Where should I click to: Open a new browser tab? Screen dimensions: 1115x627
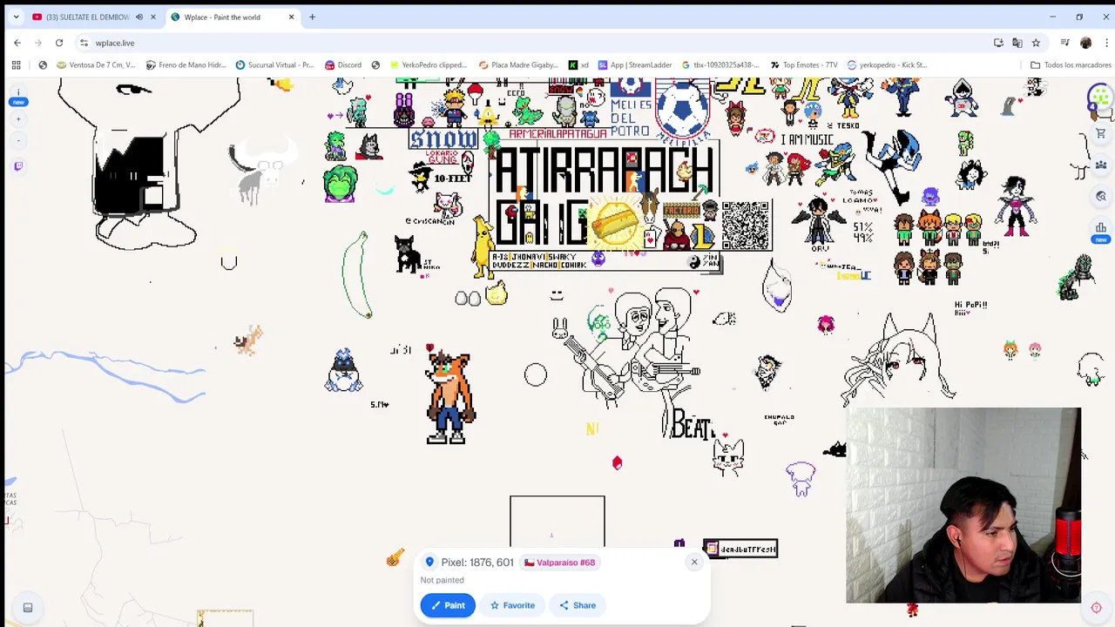[312, 17]
